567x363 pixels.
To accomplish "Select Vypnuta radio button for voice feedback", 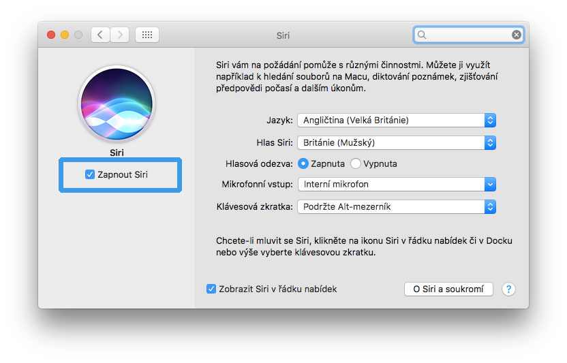I will [x=356, y=163].
